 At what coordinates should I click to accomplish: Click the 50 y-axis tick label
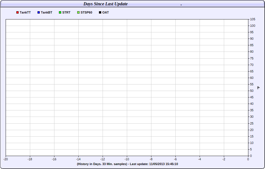252,91
